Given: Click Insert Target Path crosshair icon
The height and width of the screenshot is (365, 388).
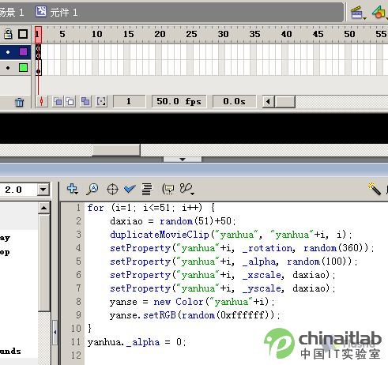Looking at the screenshot, I should [x=112, y=190].
